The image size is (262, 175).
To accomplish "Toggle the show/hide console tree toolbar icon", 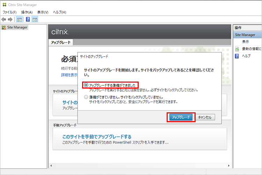I will [x=20, y=19].
